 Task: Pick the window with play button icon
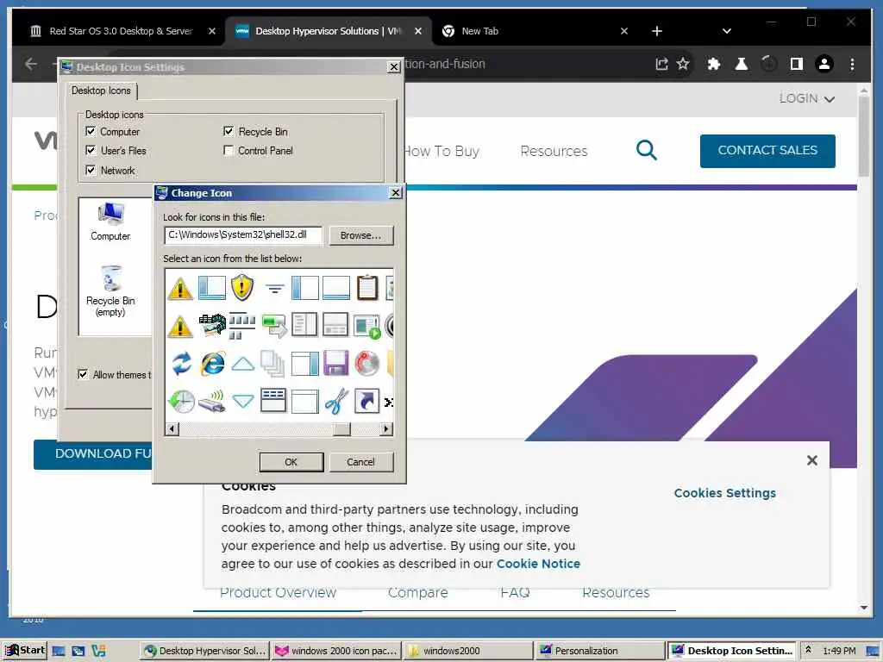coord(367,325)
